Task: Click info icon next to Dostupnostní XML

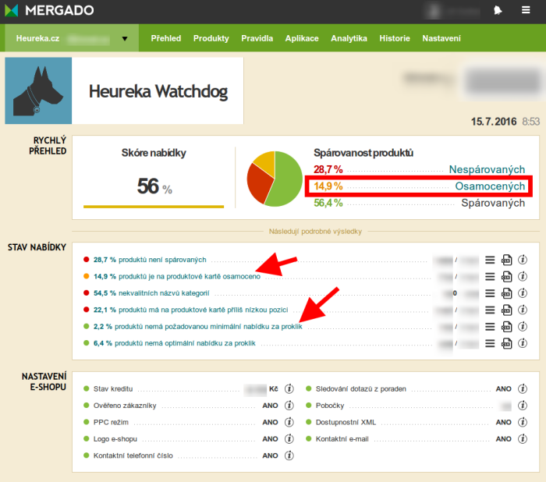Action: pos(523,422)
